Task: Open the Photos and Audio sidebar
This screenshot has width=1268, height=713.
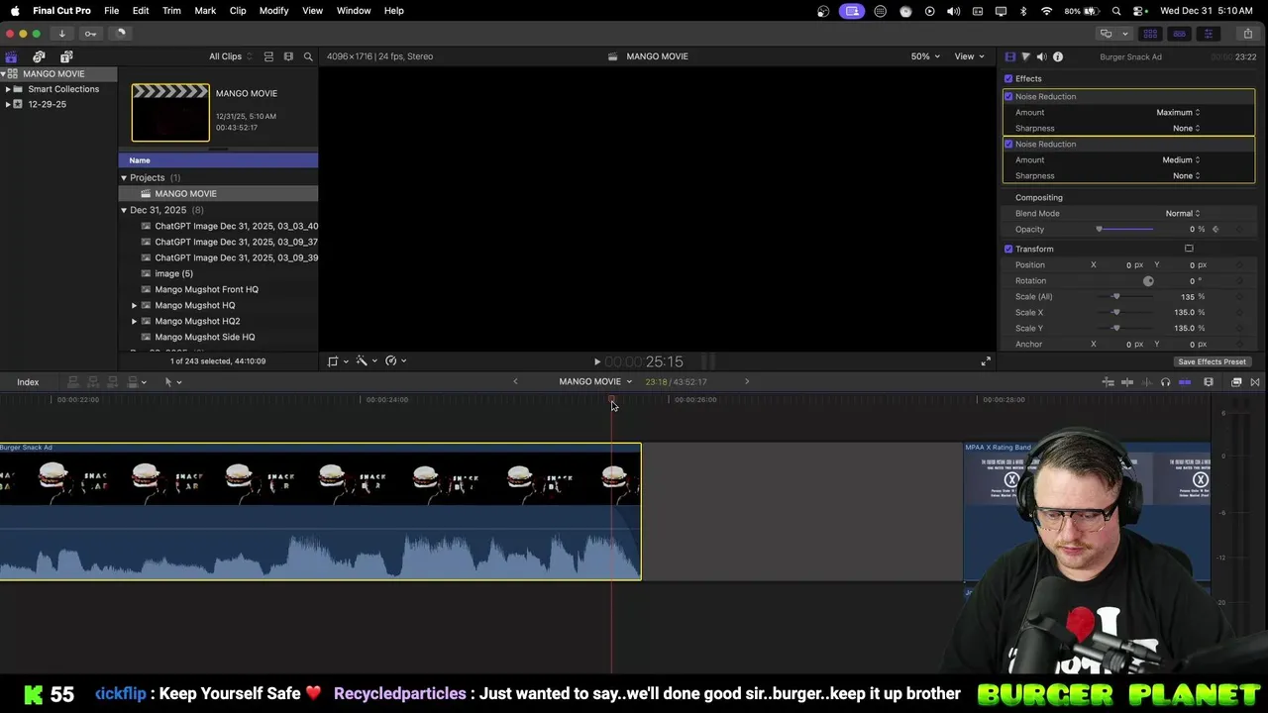Action: (39, 56)
